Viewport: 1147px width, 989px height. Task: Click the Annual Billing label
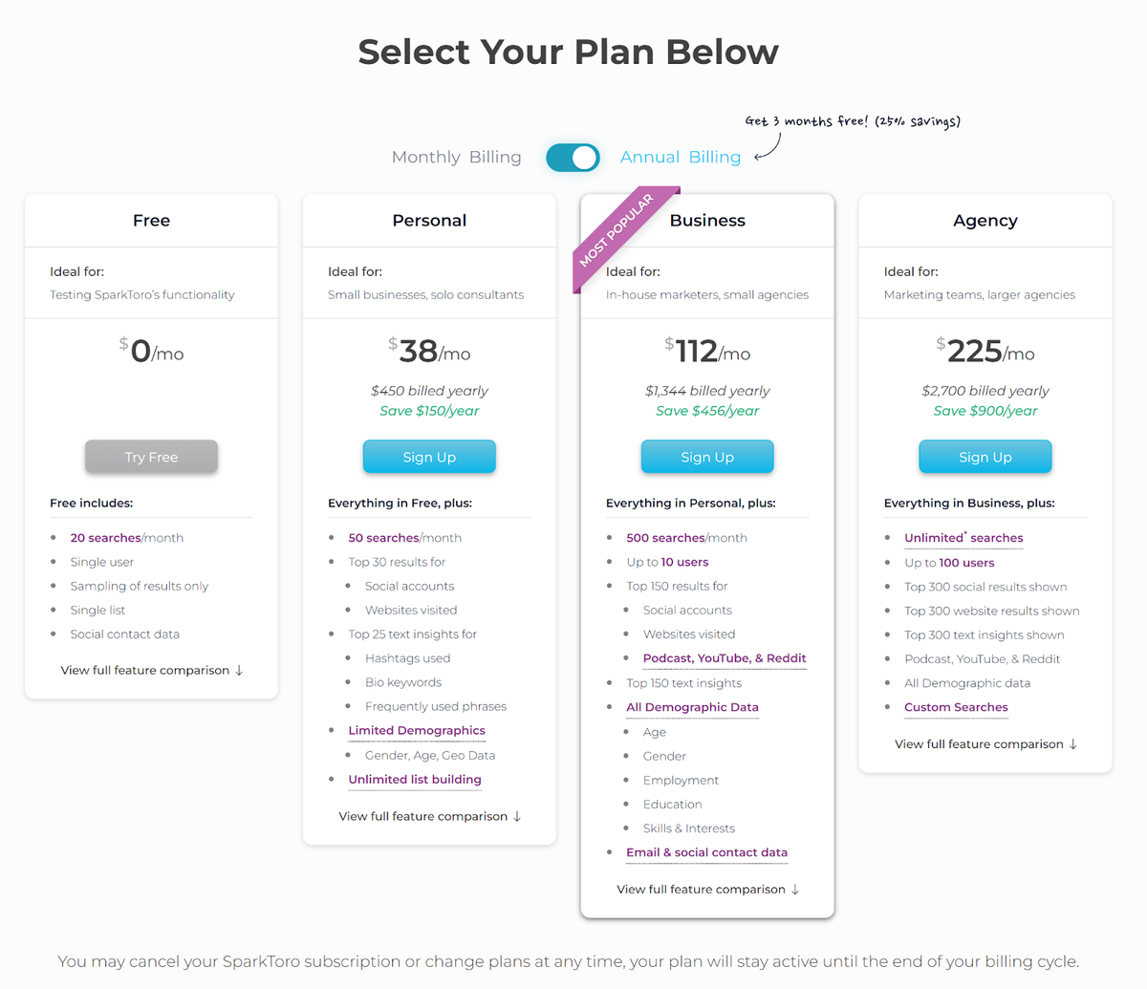(681, 157)
